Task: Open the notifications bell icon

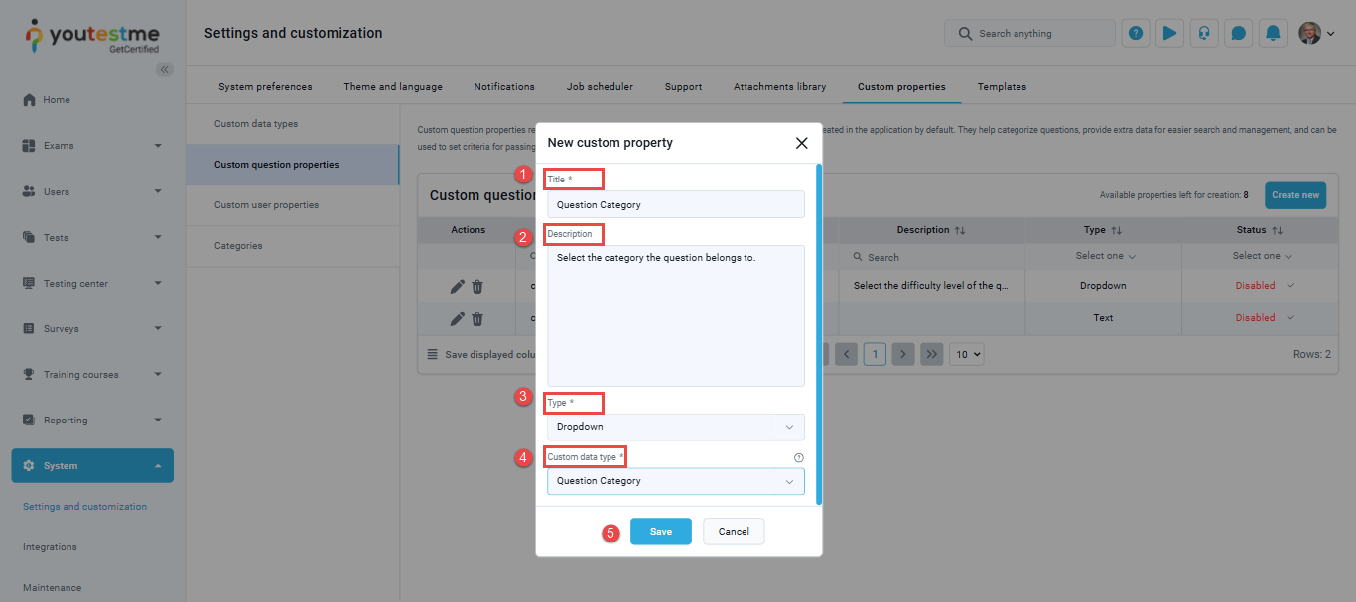Action: pos(1273,33)
